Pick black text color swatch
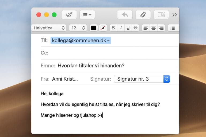Image resolution: width=206 pixels, height=137 pixels. (94, 28)
